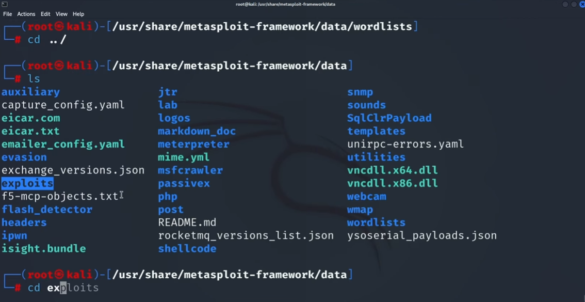Click the vncdll.x64.dll file entry
Image resolution: width=585 pixels, height=302 pixels.
(x=392, y=170)
